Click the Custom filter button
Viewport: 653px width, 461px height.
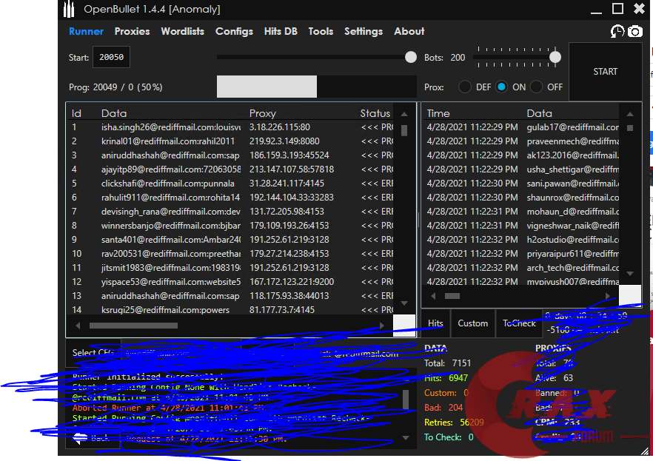(472, 323)
